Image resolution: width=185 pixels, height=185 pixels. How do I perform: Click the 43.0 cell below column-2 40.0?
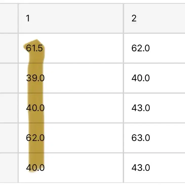pyautogui.click(x=154, y=108)
